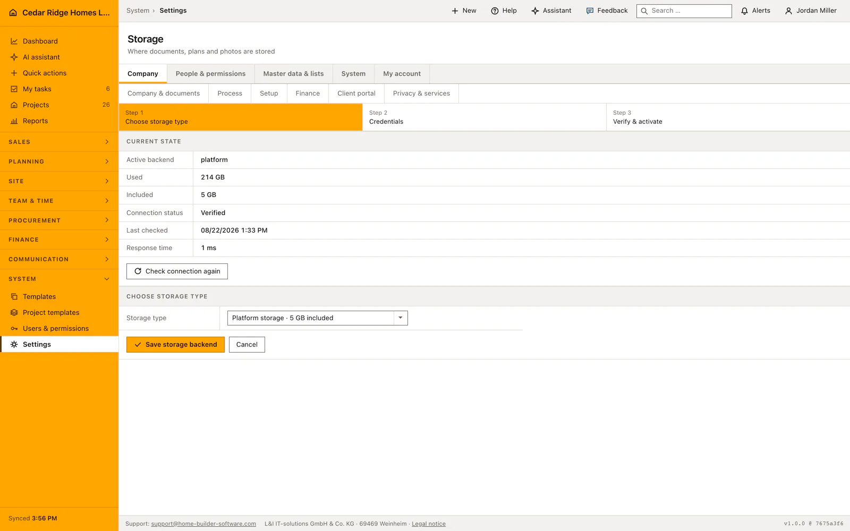Click the Assistant sparkle icon in top bar
This screenshot has height=531, width=850.
point(535,11)
